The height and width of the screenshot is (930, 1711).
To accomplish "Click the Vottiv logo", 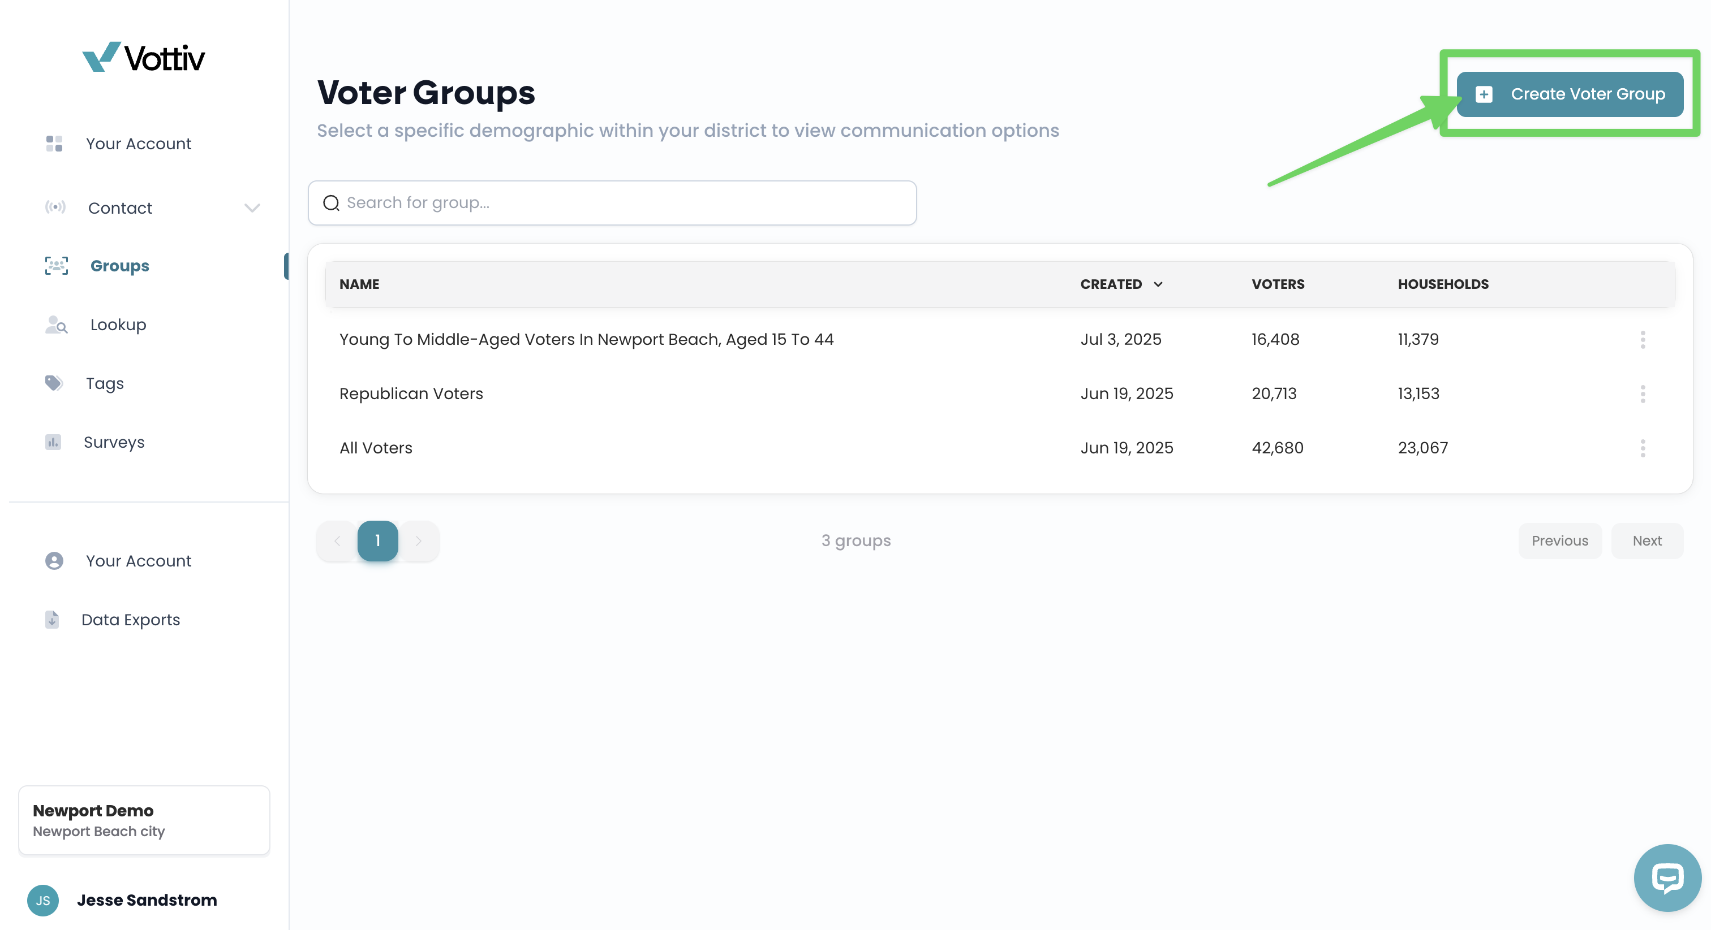I will click(144, 57).
